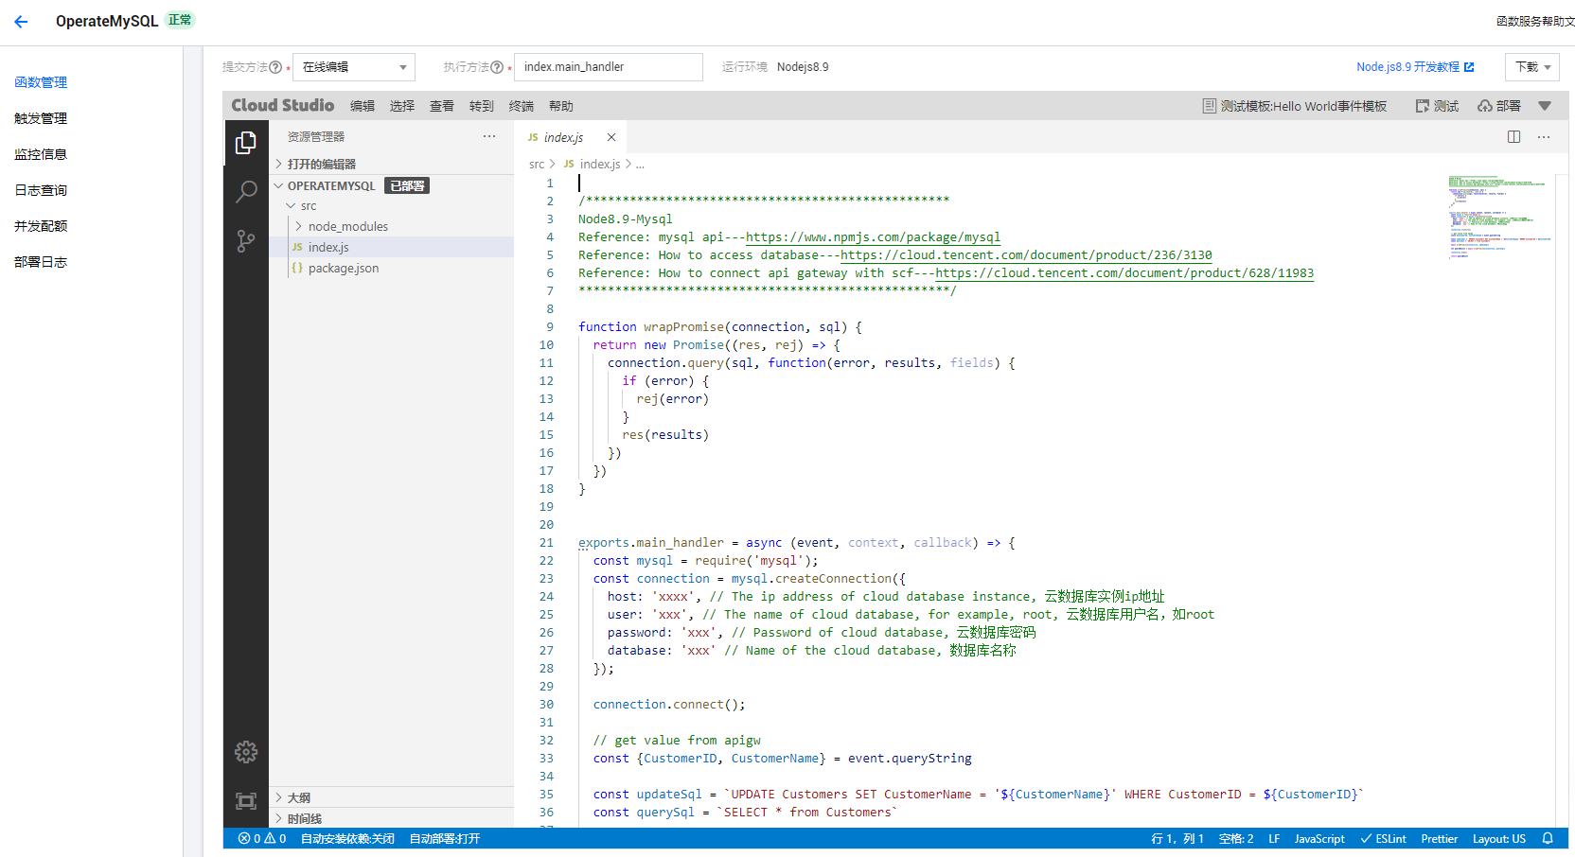Click the src breadcrumb above editor
The width and height of the screenshot is (1575, 857).
(x=537, y=165)
